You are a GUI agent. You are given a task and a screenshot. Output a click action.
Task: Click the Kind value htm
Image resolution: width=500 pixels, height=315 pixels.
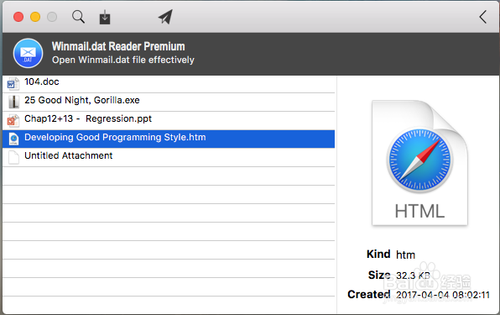(405, 255)
